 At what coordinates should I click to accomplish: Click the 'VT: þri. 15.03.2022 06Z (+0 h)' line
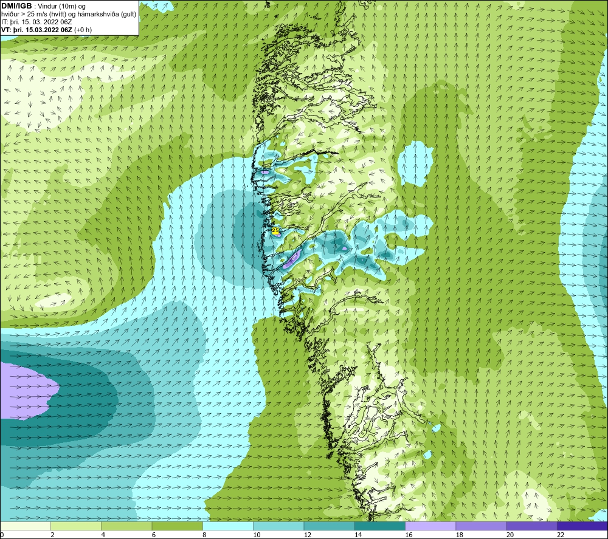(x=47, y=30)
